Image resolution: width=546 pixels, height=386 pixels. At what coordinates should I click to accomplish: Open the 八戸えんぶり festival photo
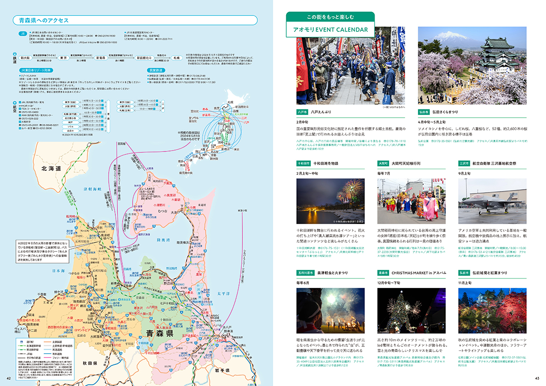(x=350, y=66)
